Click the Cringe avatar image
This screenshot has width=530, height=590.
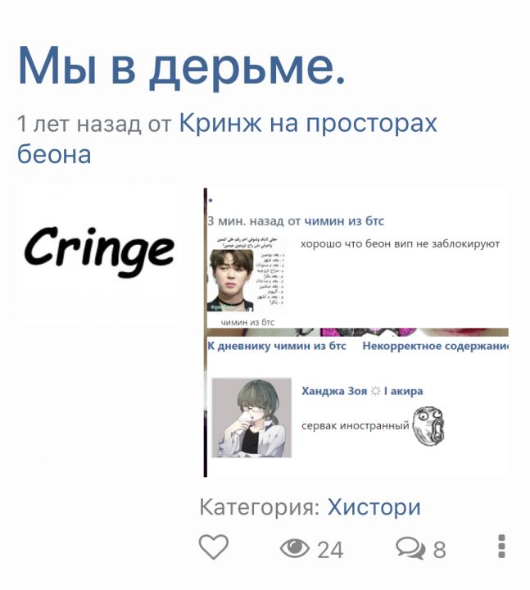pyautogui.click(x=99, y=252)
